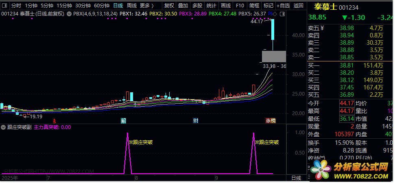Click the first ※跟庄突破 signal label
Screen dimensions: 395x183
click(141, 142)
